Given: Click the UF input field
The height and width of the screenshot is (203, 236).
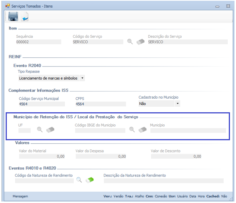Looking at the screenshot, I should (25, 130).
